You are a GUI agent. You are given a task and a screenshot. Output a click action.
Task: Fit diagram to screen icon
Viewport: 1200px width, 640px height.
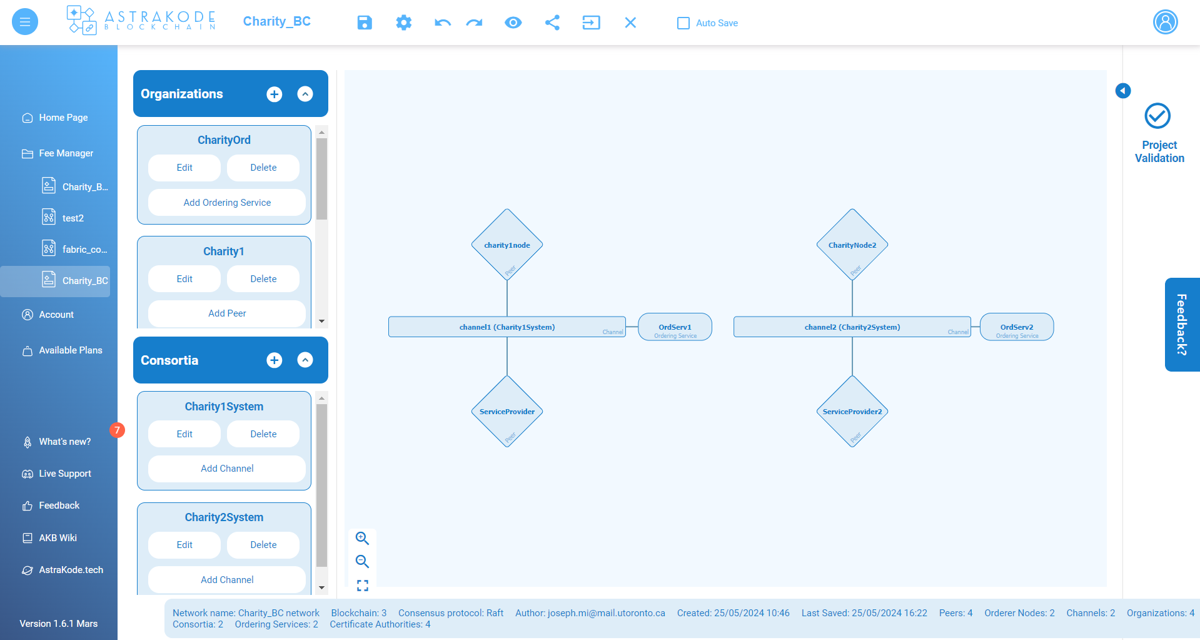363,586
